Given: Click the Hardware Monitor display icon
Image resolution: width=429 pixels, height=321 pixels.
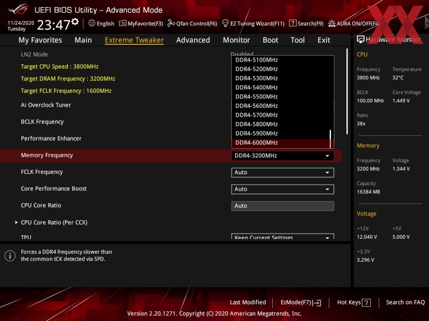Looking at the screenshot, I should click(360, 39).
